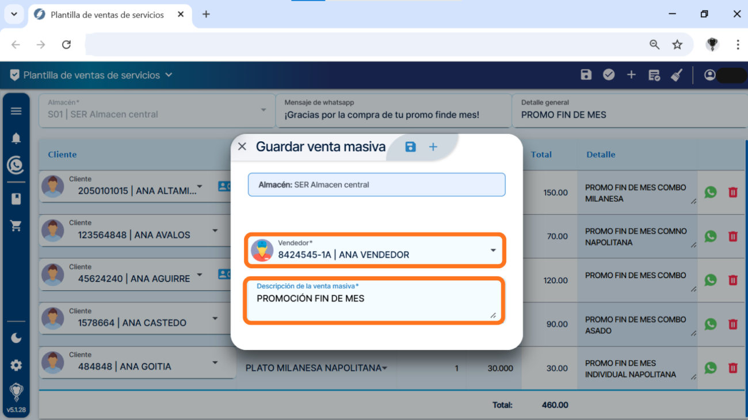The image size is (748, 420).
Task: Open settings gear in sidebar
Action: (x=16, y=365)
